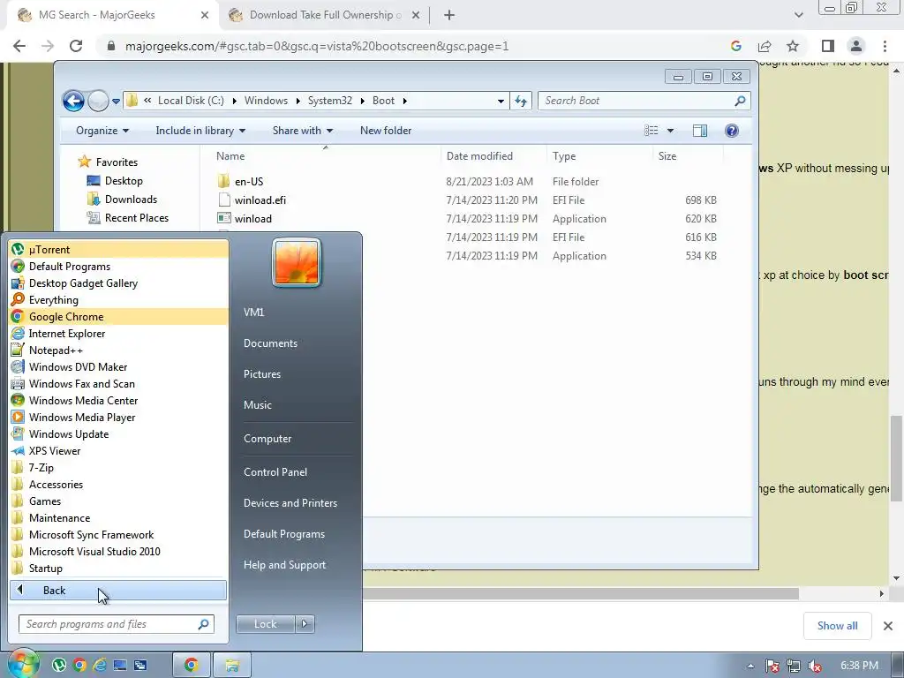Open Windows Media Player from the programs list

(x=119, y=417)
